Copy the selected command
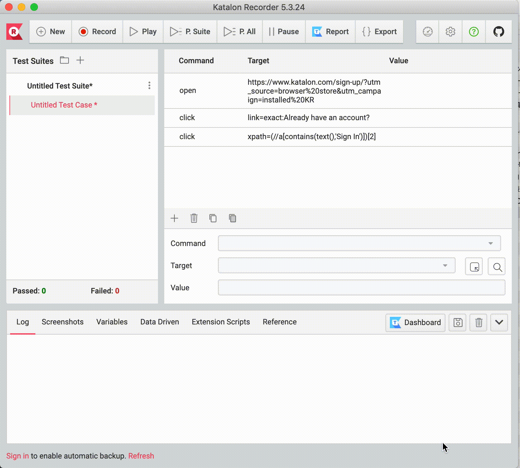The width and height of the screenshot is (520, 468). point(213,218)
